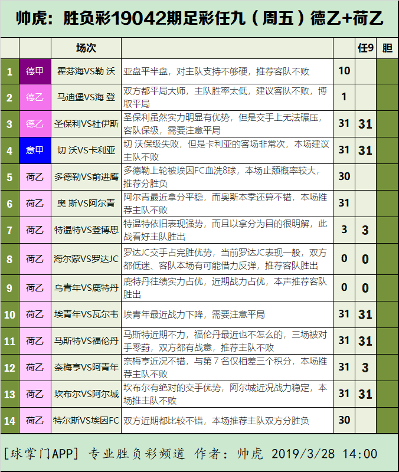Select match cell 坎布尔VS阿尔城

86,394
